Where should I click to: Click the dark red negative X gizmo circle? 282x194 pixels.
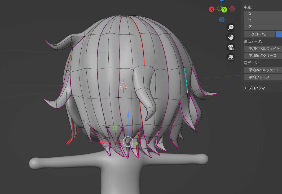coord(232,9)
